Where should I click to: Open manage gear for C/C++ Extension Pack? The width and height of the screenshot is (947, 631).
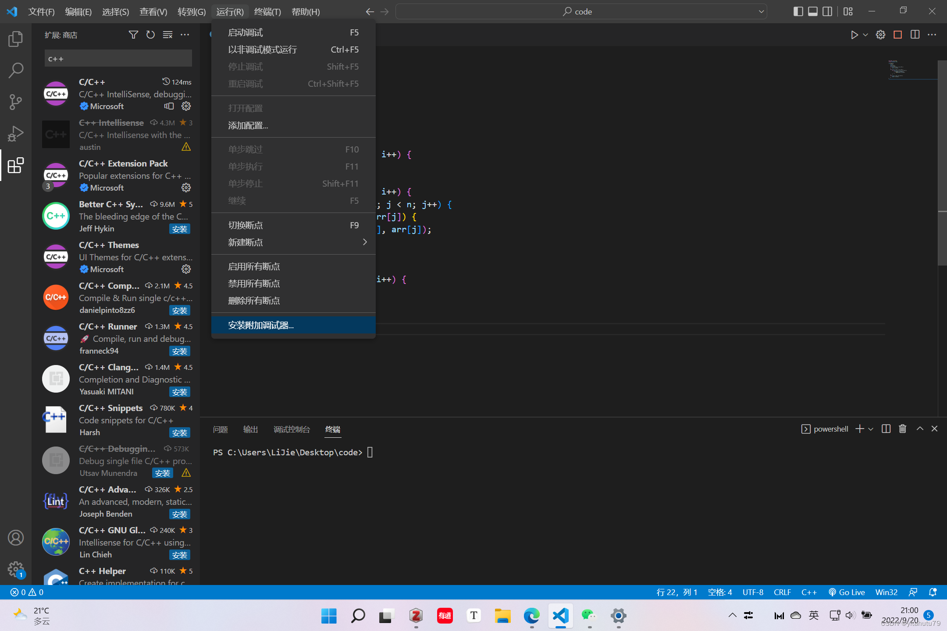(186, 188)
